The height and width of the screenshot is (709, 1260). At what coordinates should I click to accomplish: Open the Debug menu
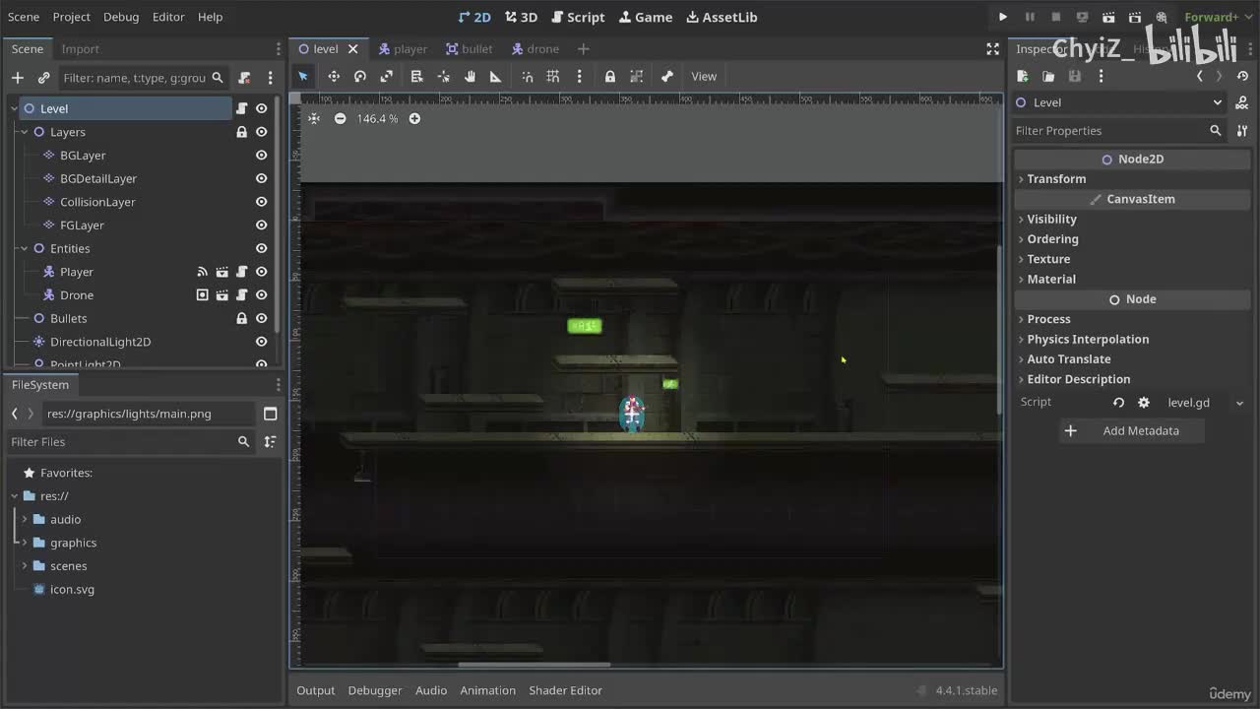click(x=121, y=17)
